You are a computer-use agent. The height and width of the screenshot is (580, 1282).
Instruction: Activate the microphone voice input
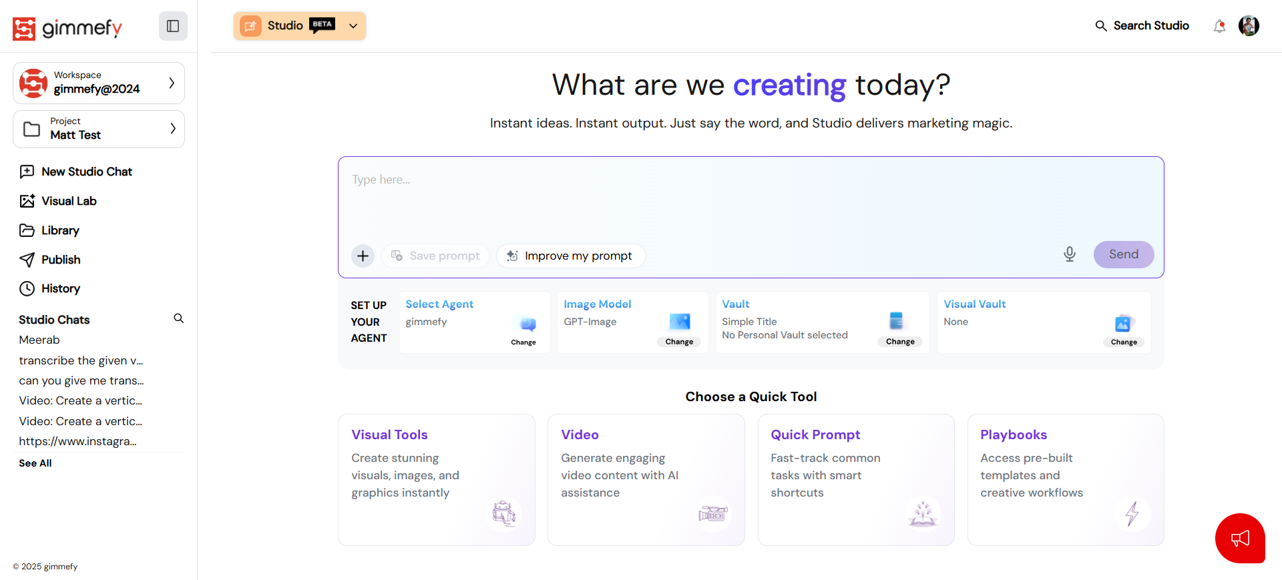tap(1070, 254)
